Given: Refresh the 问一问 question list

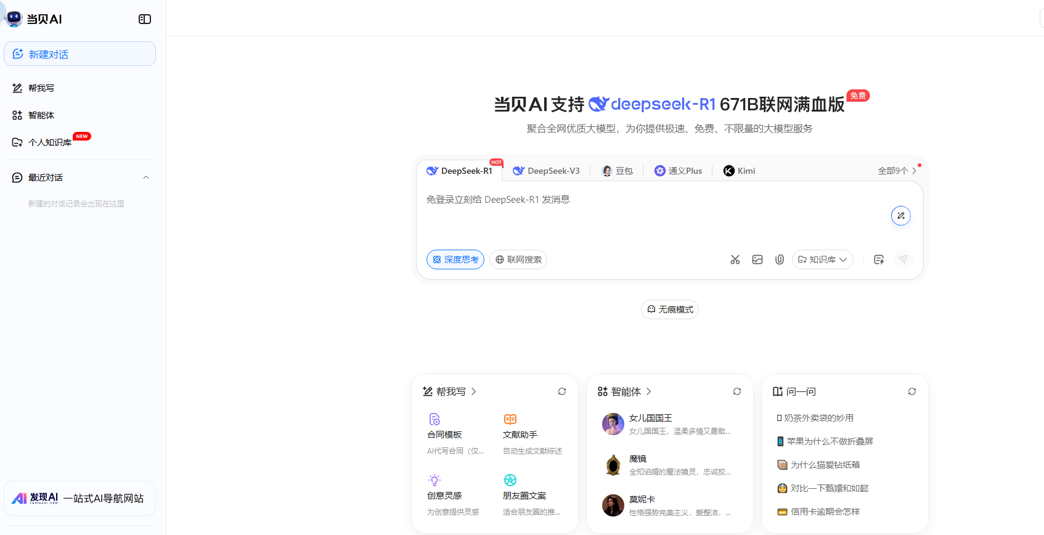Looking at the screenshot, I should click(x=912, y=391).
